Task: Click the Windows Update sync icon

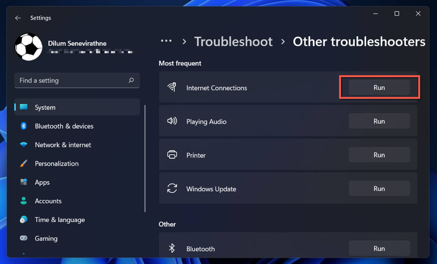Action: (172, 188)
